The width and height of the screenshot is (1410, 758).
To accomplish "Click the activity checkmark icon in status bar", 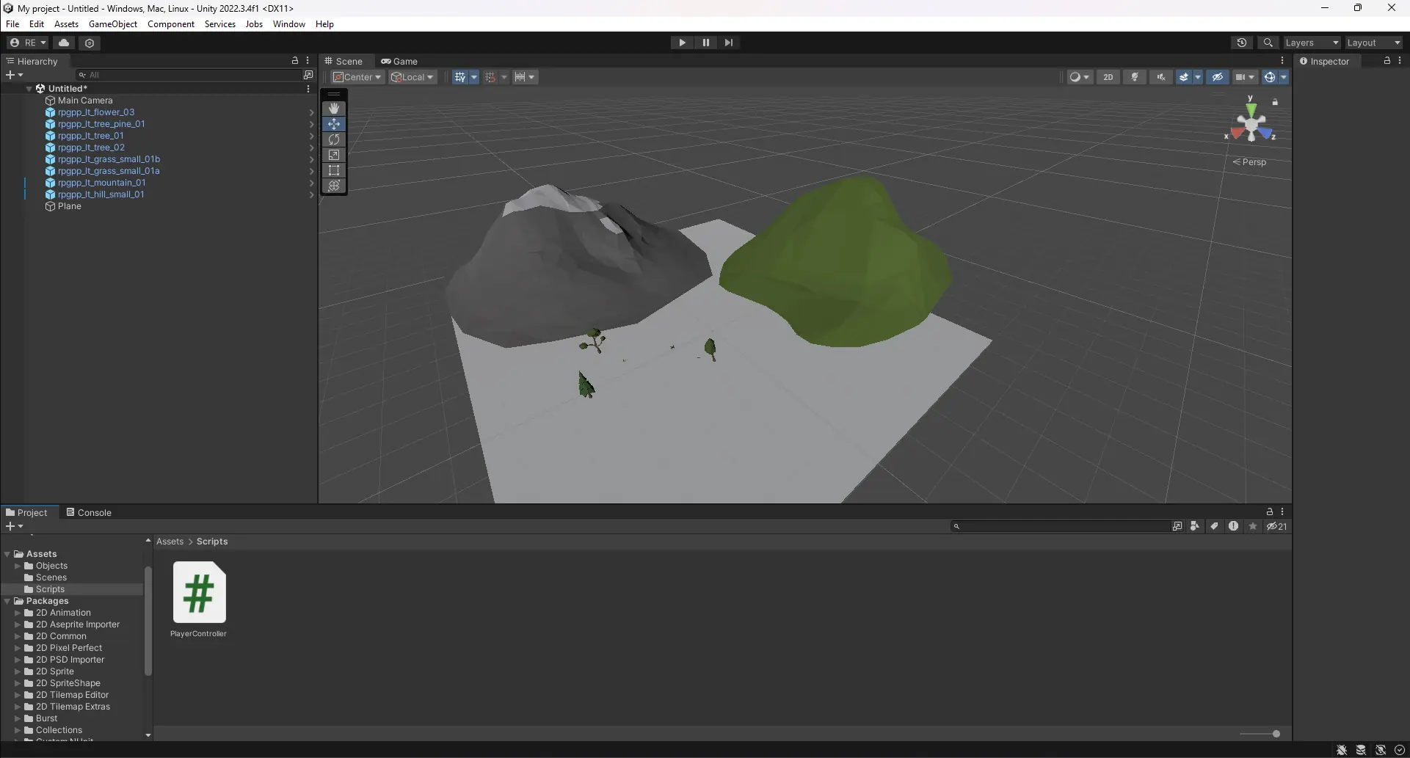I will [1400, 750].
